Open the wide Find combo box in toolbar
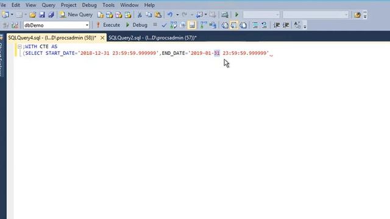This screenshot has height=219, width=390. click(316, 15)
